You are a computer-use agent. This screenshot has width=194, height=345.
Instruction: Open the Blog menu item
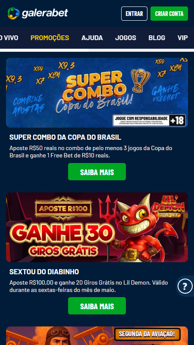(x=157, y=38)
